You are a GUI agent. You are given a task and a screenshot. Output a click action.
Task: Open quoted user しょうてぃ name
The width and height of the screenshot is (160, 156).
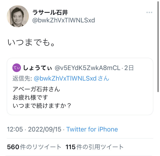coord(37,68)
